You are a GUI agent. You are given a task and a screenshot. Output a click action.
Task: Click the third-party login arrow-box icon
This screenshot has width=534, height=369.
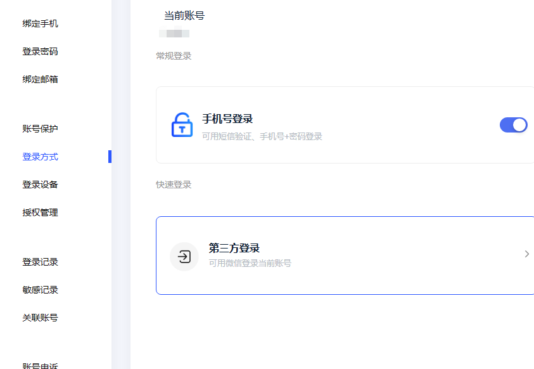click(184, 257)
